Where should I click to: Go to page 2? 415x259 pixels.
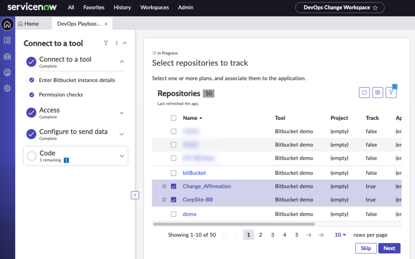(x=261, y=235)
